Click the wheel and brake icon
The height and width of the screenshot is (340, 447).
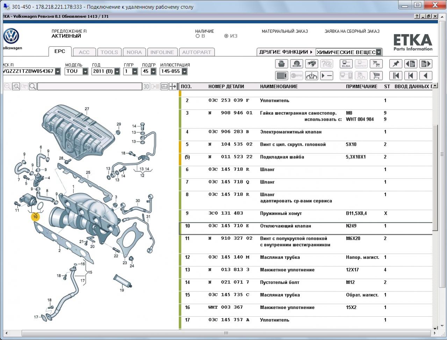coord(296,64)
